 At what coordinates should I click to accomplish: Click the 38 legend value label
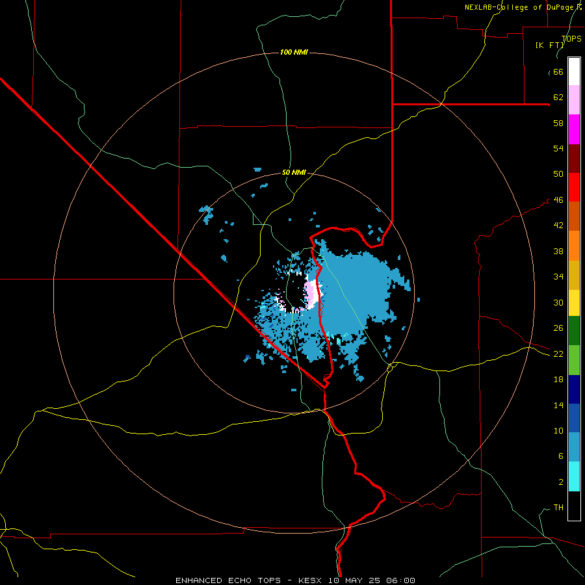558,251
